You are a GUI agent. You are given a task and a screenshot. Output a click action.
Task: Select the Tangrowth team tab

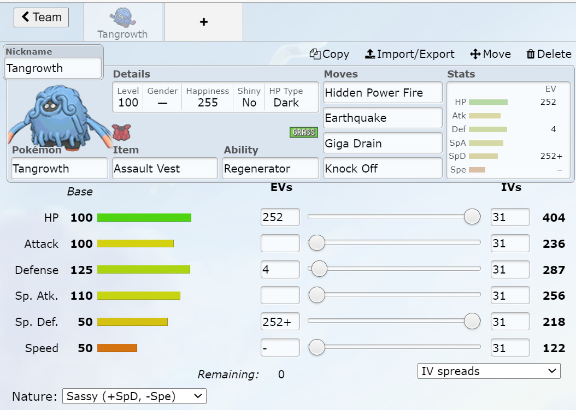(x=123, y=22)
